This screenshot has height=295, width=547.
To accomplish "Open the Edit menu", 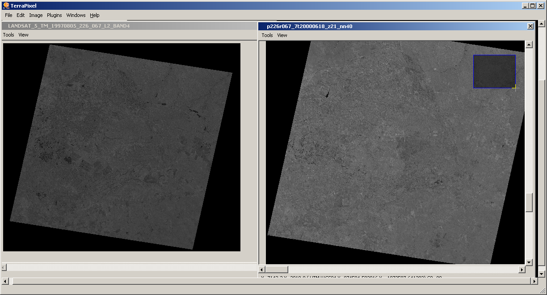I will 21,15.
